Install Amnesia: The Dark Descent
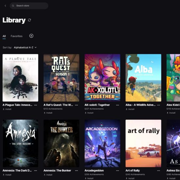The height and width of the screenshot is (180, 180). [x=7, y=175]
